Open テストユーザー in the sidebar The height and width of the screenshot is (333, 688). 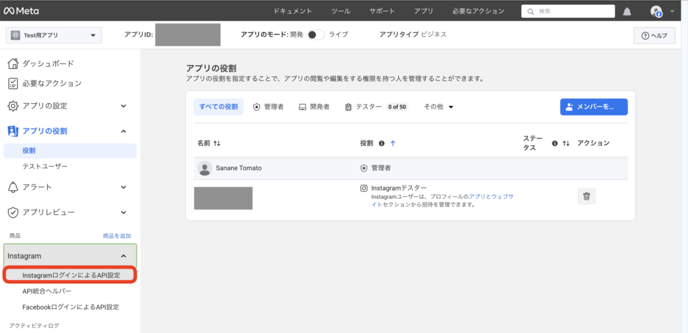(45, 167)
